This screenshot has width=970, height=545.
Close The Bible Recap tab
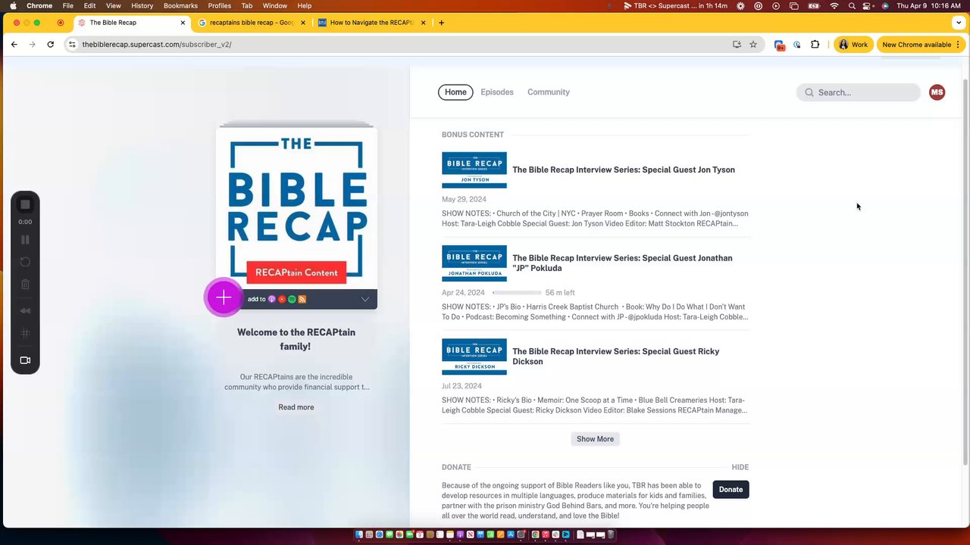click(183, 23)
